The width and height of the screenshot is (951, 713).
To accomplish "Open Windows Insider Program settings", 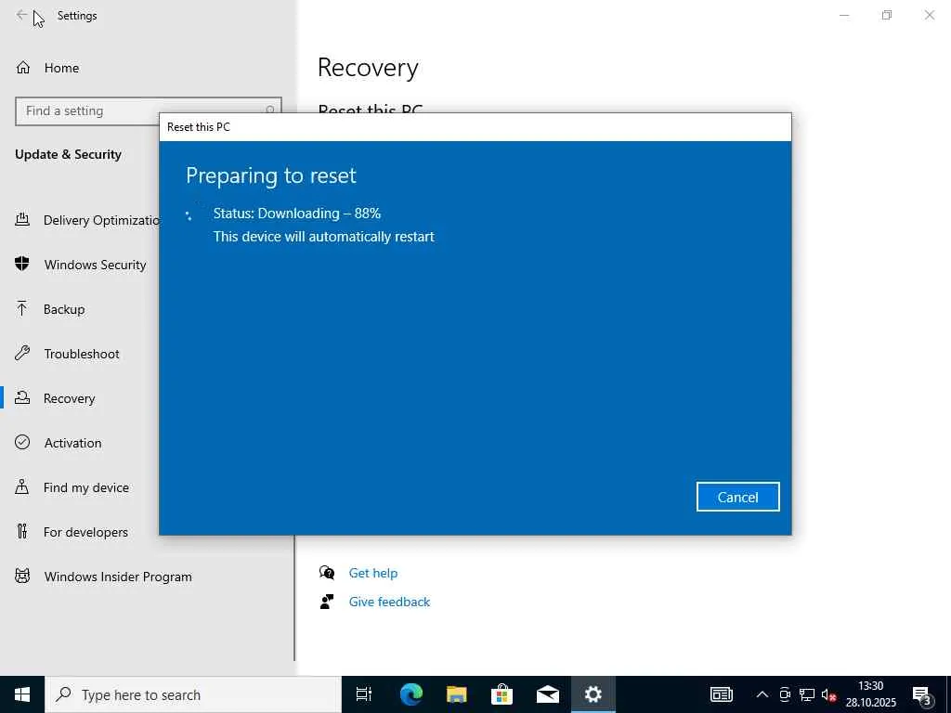I will tap(118, 577).
